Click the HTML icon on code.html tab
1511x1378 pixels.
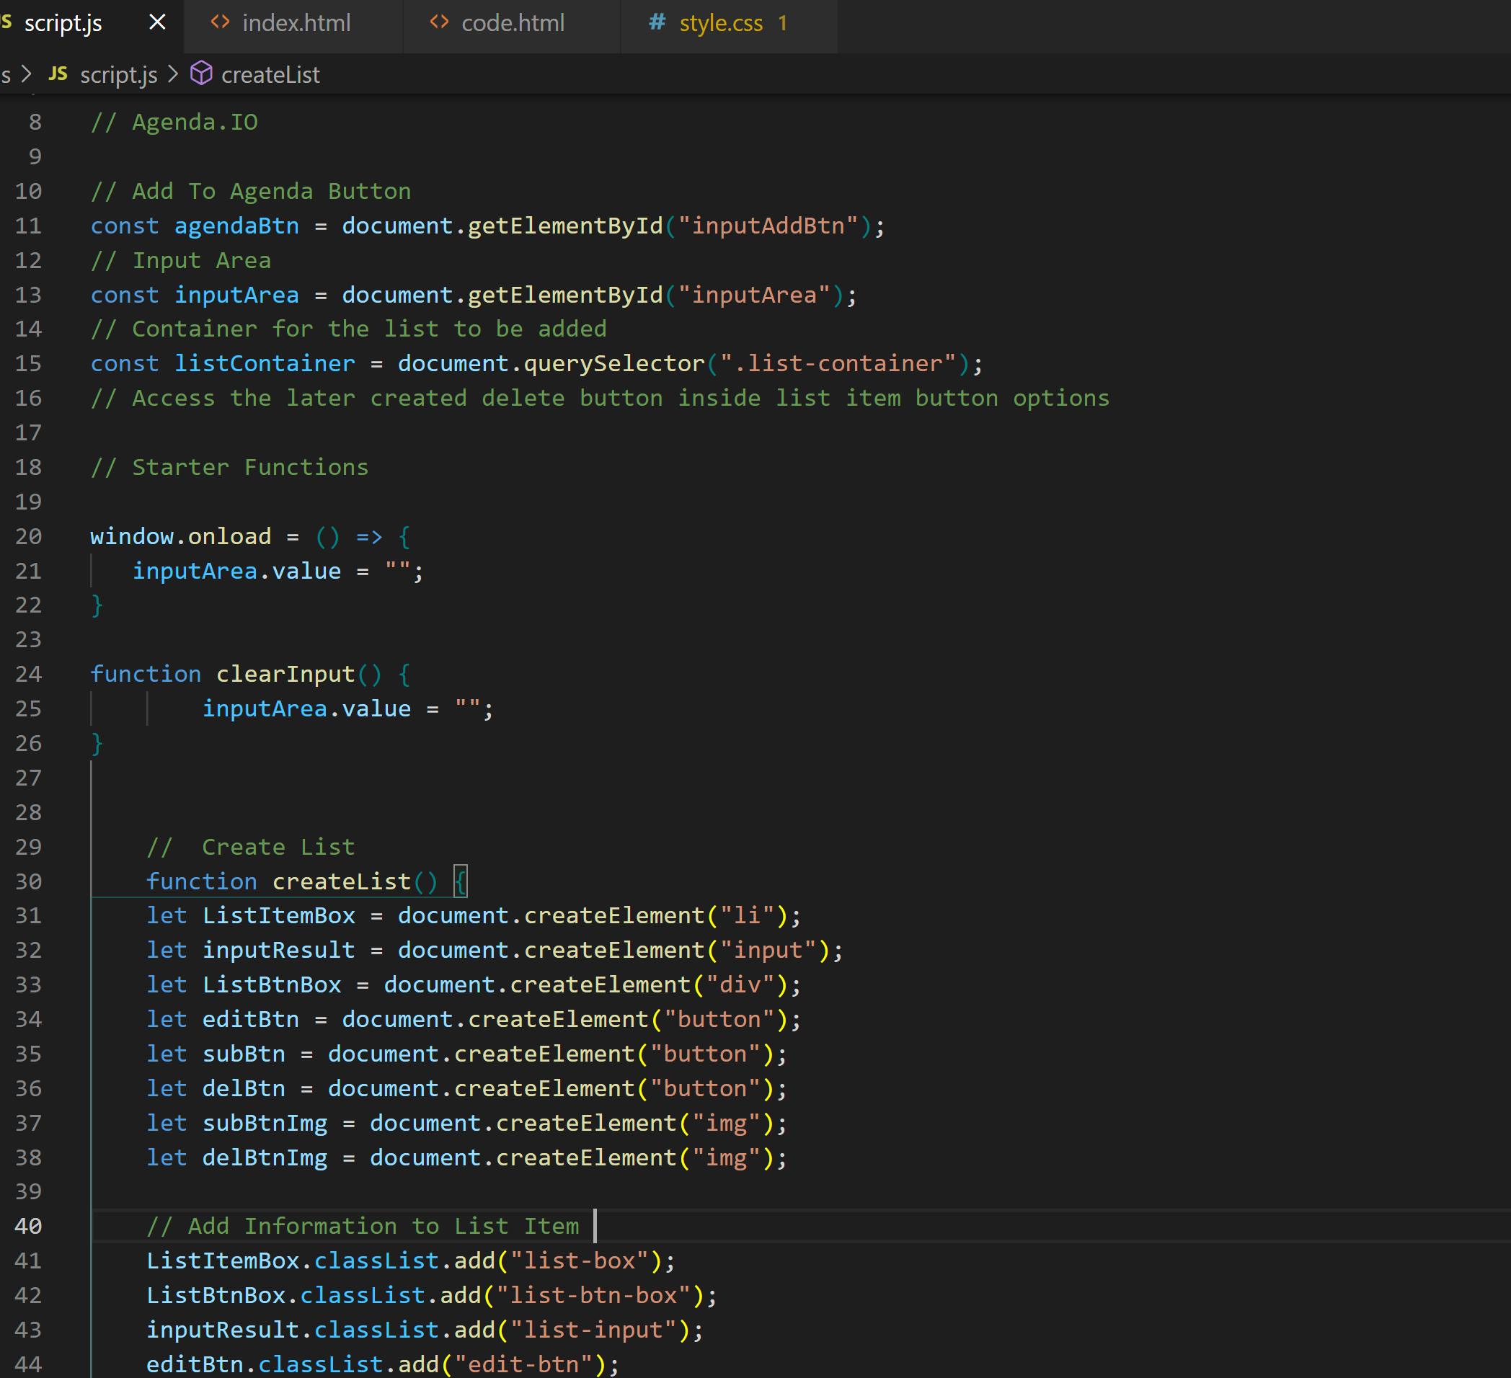click(x=439, y=22)
